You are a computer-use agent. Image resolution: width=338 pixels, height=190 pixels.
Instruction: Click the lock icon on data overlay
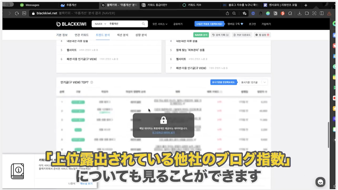[164, 120]
